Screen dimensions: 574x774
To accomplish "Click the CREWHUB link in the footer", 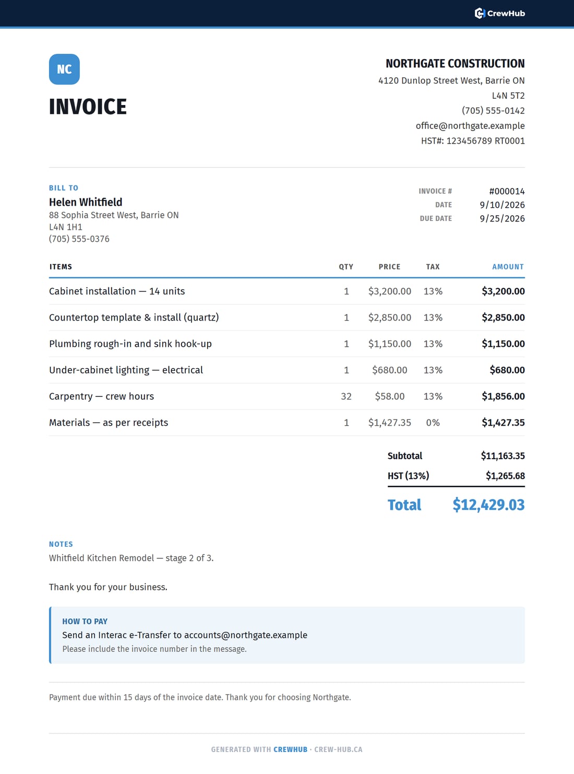I will click(x=290, y=749).
